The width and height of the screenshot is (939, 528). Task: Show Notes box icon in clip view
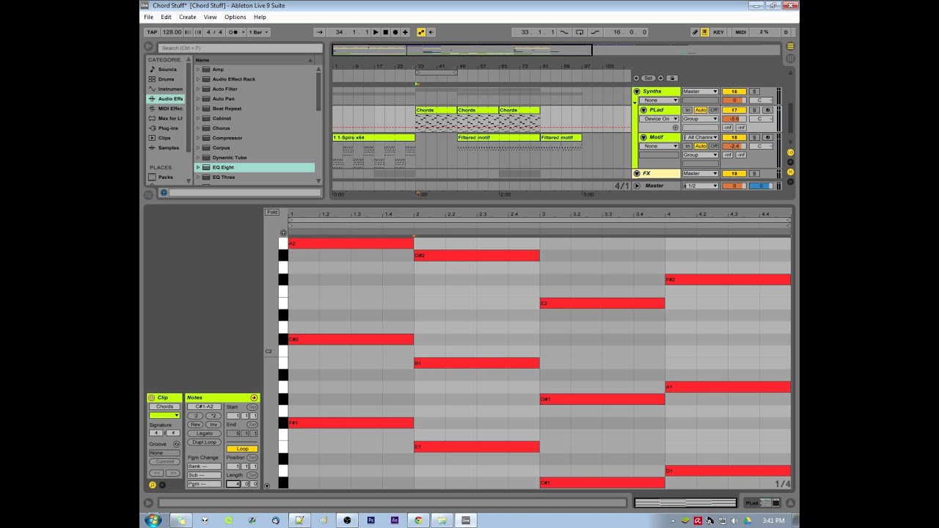(153, 485)
